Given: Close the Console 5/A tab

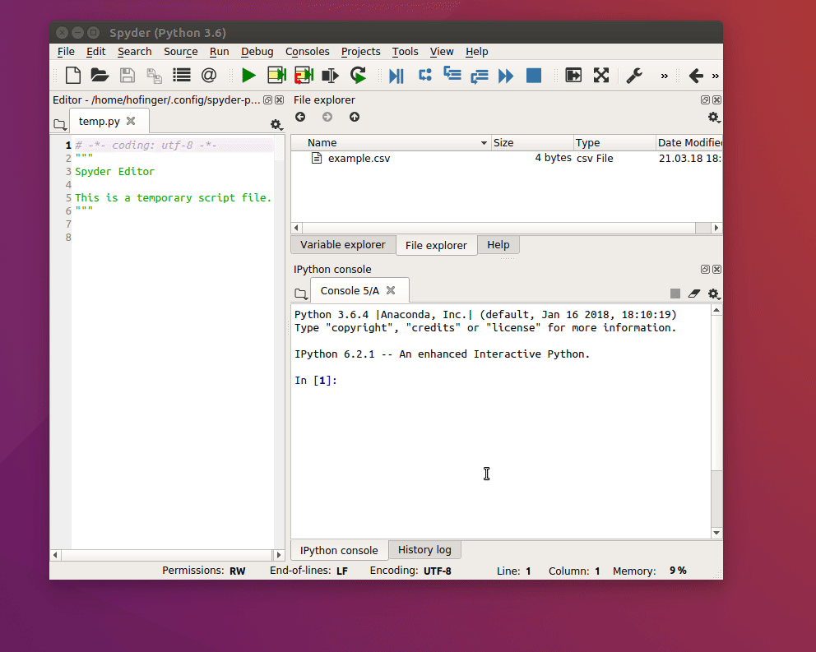Looking at the screenshot, I should tap(391, 290).
